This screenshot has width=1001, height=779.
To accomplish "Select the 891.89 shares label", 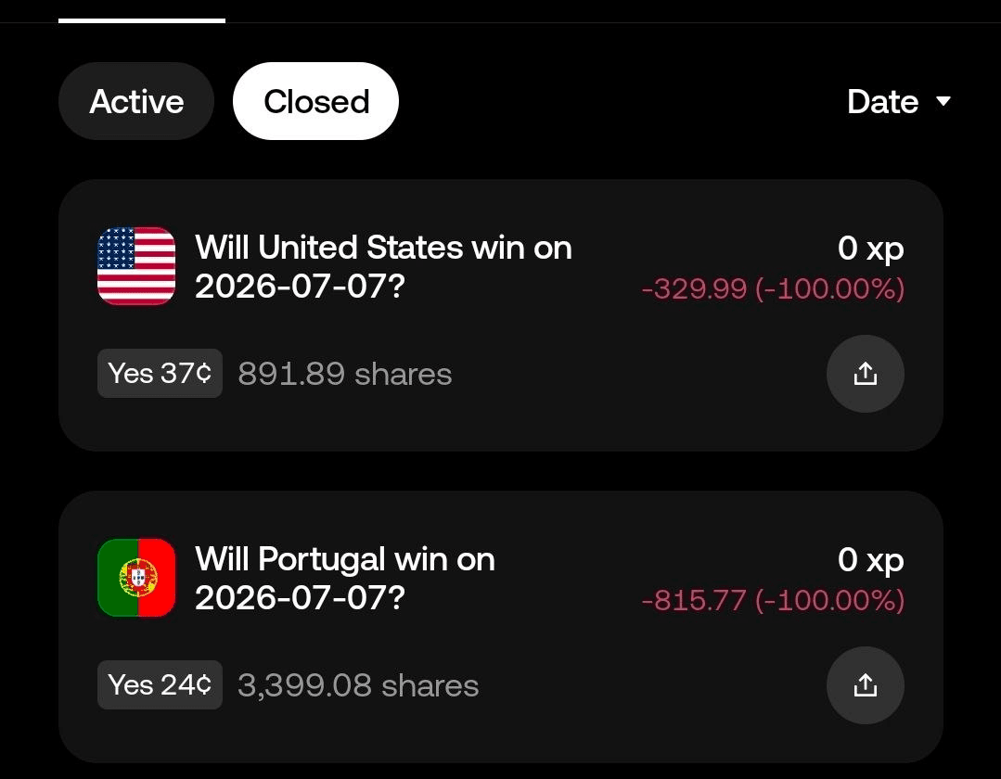I will point(345,374).
